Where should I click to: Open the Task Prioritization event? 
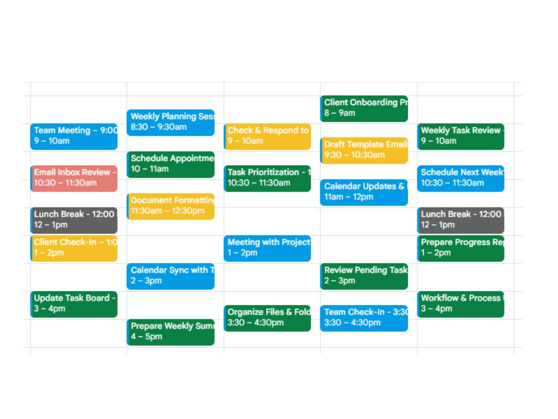coord(267,179)
